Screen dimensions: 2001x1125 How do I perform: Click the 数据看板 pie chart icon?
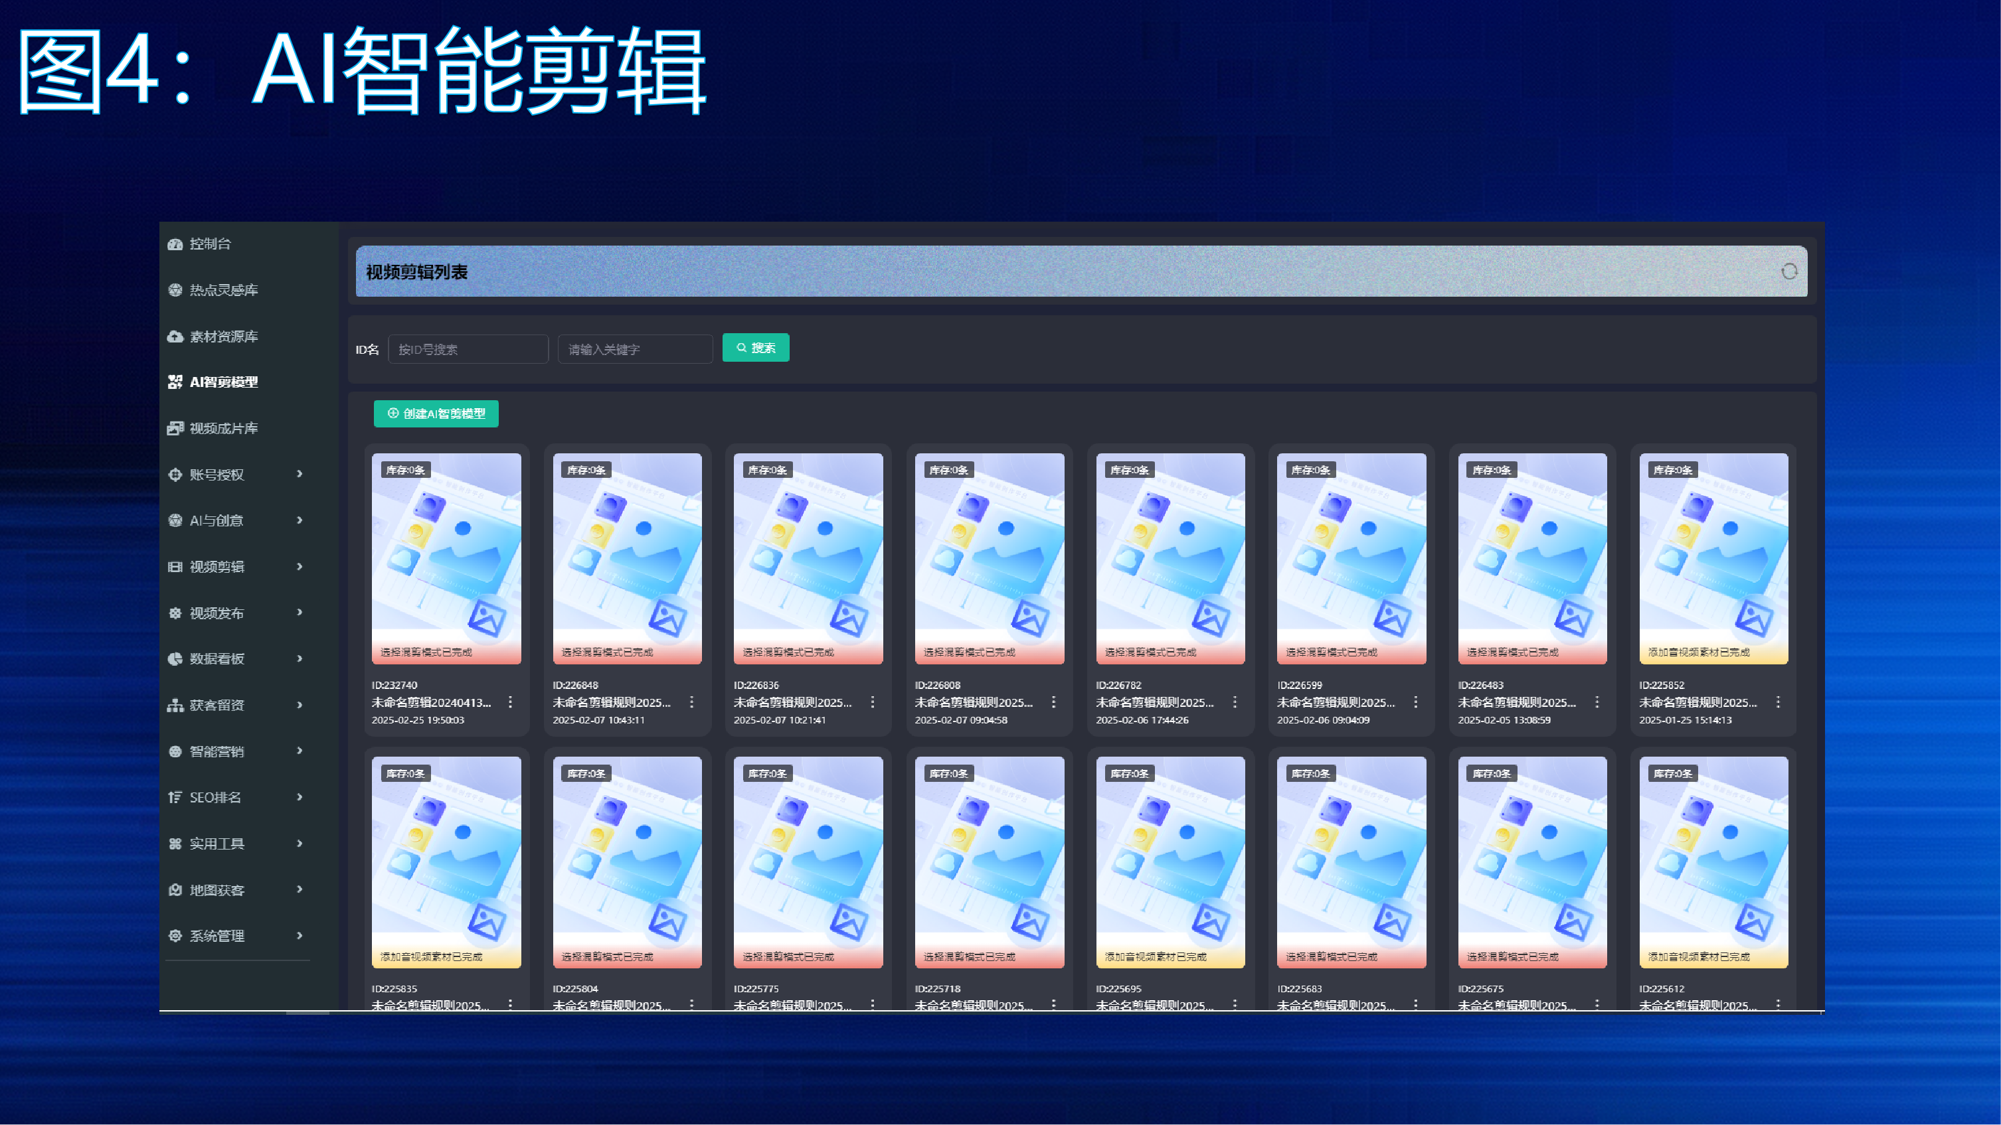tap(175, 658)
